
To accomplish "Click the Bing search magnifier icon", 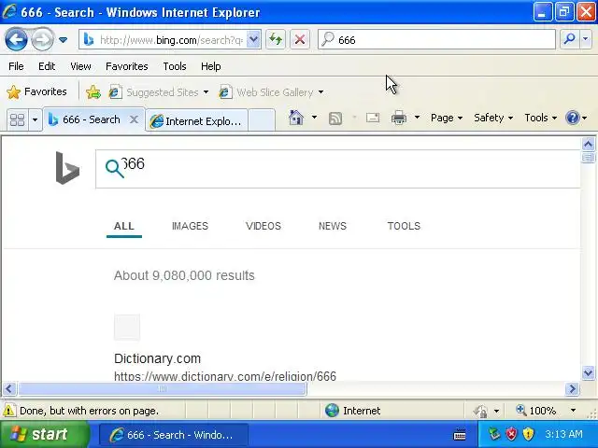I will coord(114,169).
